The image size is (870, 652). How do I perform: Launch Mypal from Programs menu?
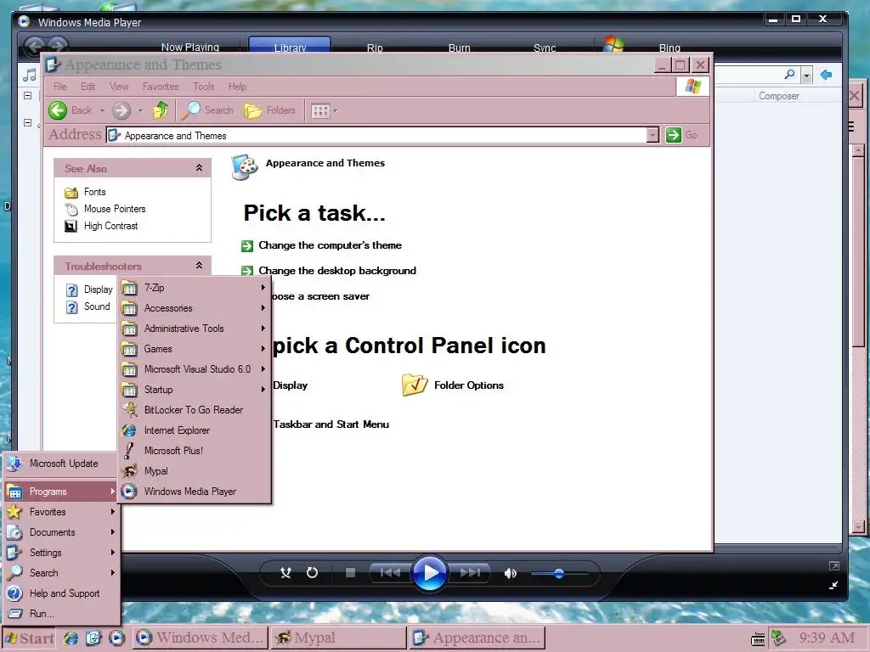[195, 471]
